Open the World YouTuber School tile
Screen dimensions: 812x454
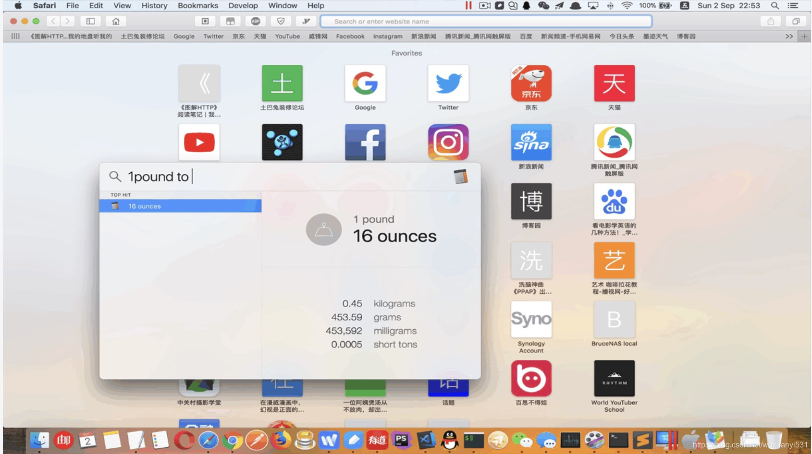pyautogui.click(x=615, y=378)
